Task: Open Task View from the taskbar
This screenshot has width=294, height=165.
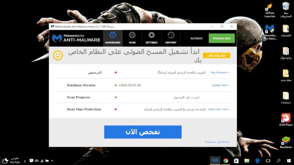Action: [268, 161]
